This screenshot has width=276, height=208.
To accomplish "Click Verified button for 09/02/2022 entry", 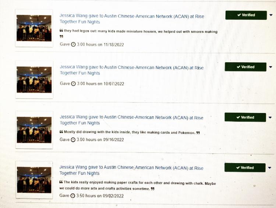I will (245, 168).
